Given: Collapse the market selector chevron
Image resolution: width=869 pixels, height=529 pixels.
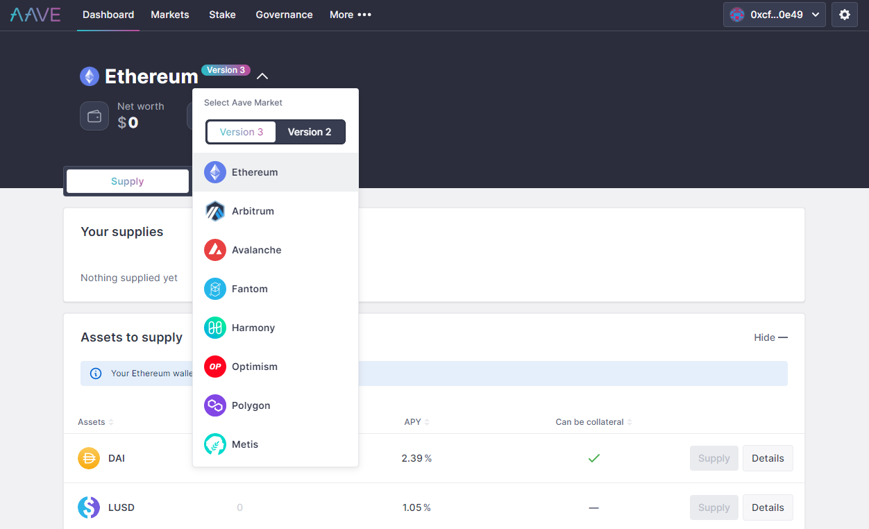Looking at the screenshot, I should (x=262, y=76).
